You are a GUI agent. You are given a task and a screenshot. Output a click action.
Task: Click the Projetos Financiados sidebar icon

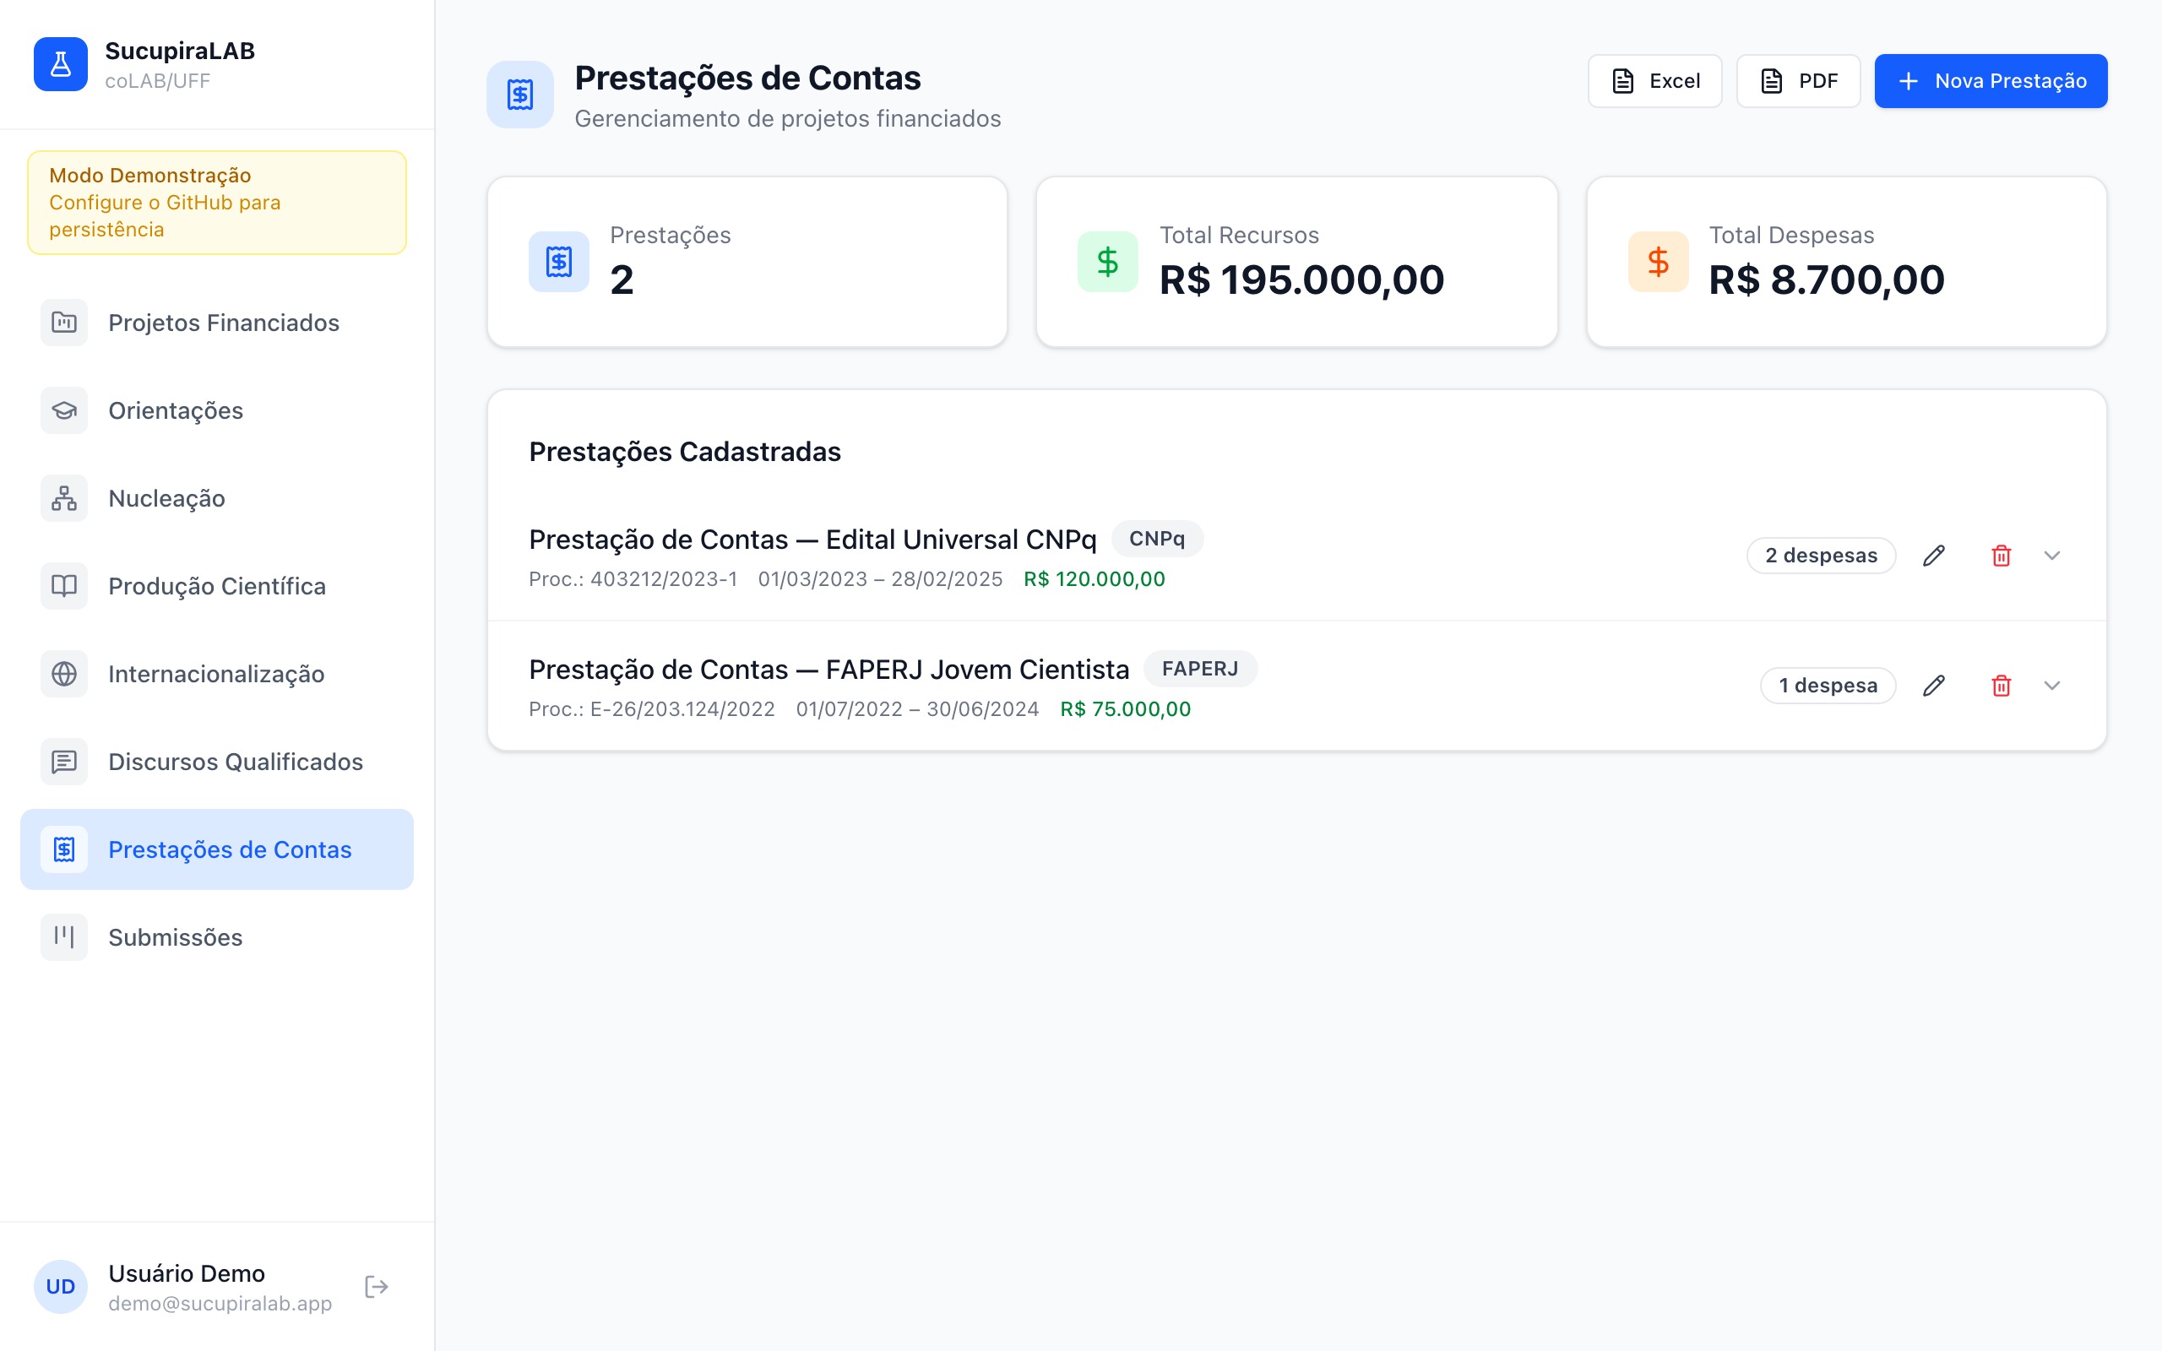pos(63,323)
